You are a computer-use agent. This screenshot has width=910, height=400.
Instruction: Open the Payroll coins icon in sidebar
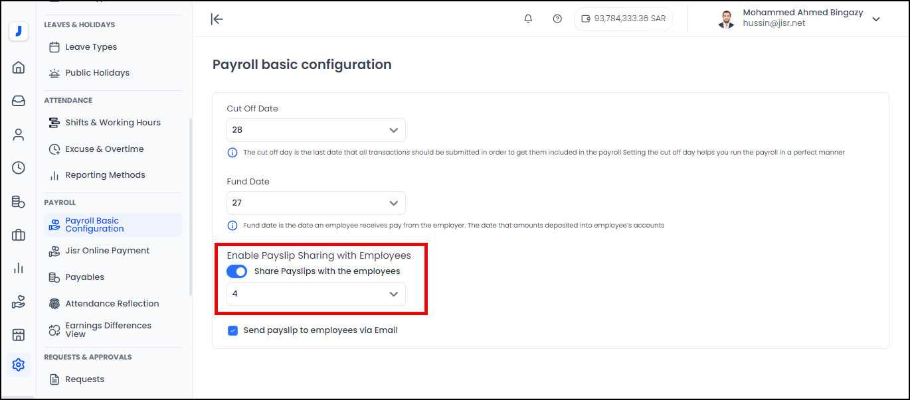[x=18, y=201]
